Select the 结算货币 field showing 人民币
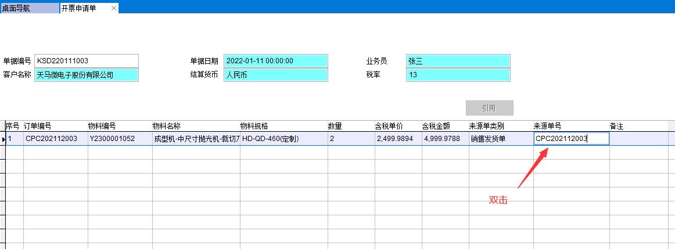This screenshot has width=675, height=249. coord(275,75)
